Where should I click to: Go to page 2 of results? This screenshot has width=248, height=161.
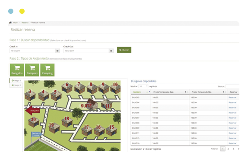pyautogui.click(x=228, y=149)
